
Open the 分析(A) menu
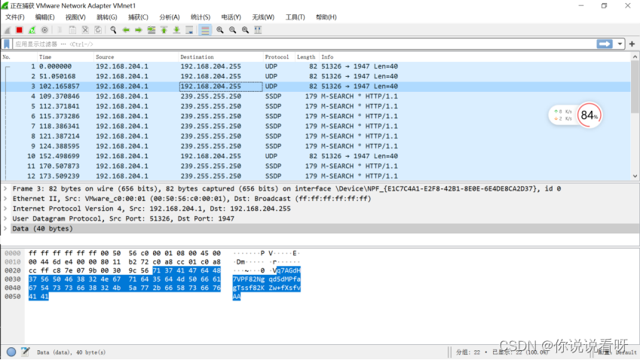[170, 17]
